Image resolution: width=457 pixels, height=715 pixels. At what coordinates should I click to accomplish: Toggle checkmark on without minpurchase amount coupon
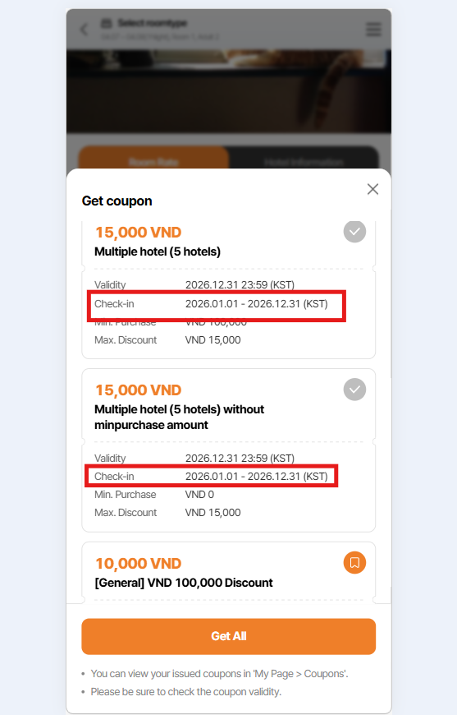(x=354, y=390)
